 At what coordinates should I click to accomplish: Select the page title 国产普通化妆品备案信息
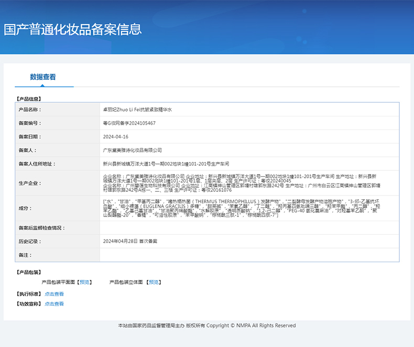coord(73,29)
